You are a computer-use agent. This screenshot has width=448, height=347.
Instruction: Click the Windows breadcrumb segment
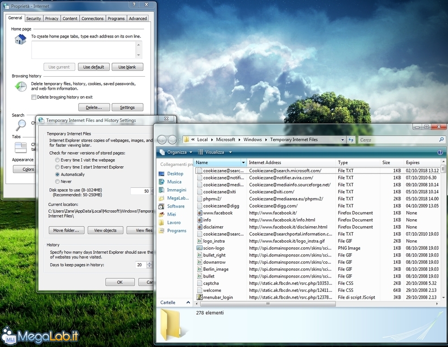tap(253, 139)
